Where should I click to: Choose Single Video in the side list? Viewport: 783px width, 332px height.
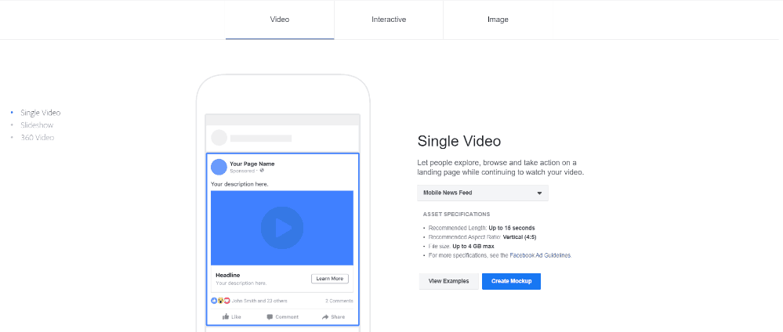pos(41,113)
